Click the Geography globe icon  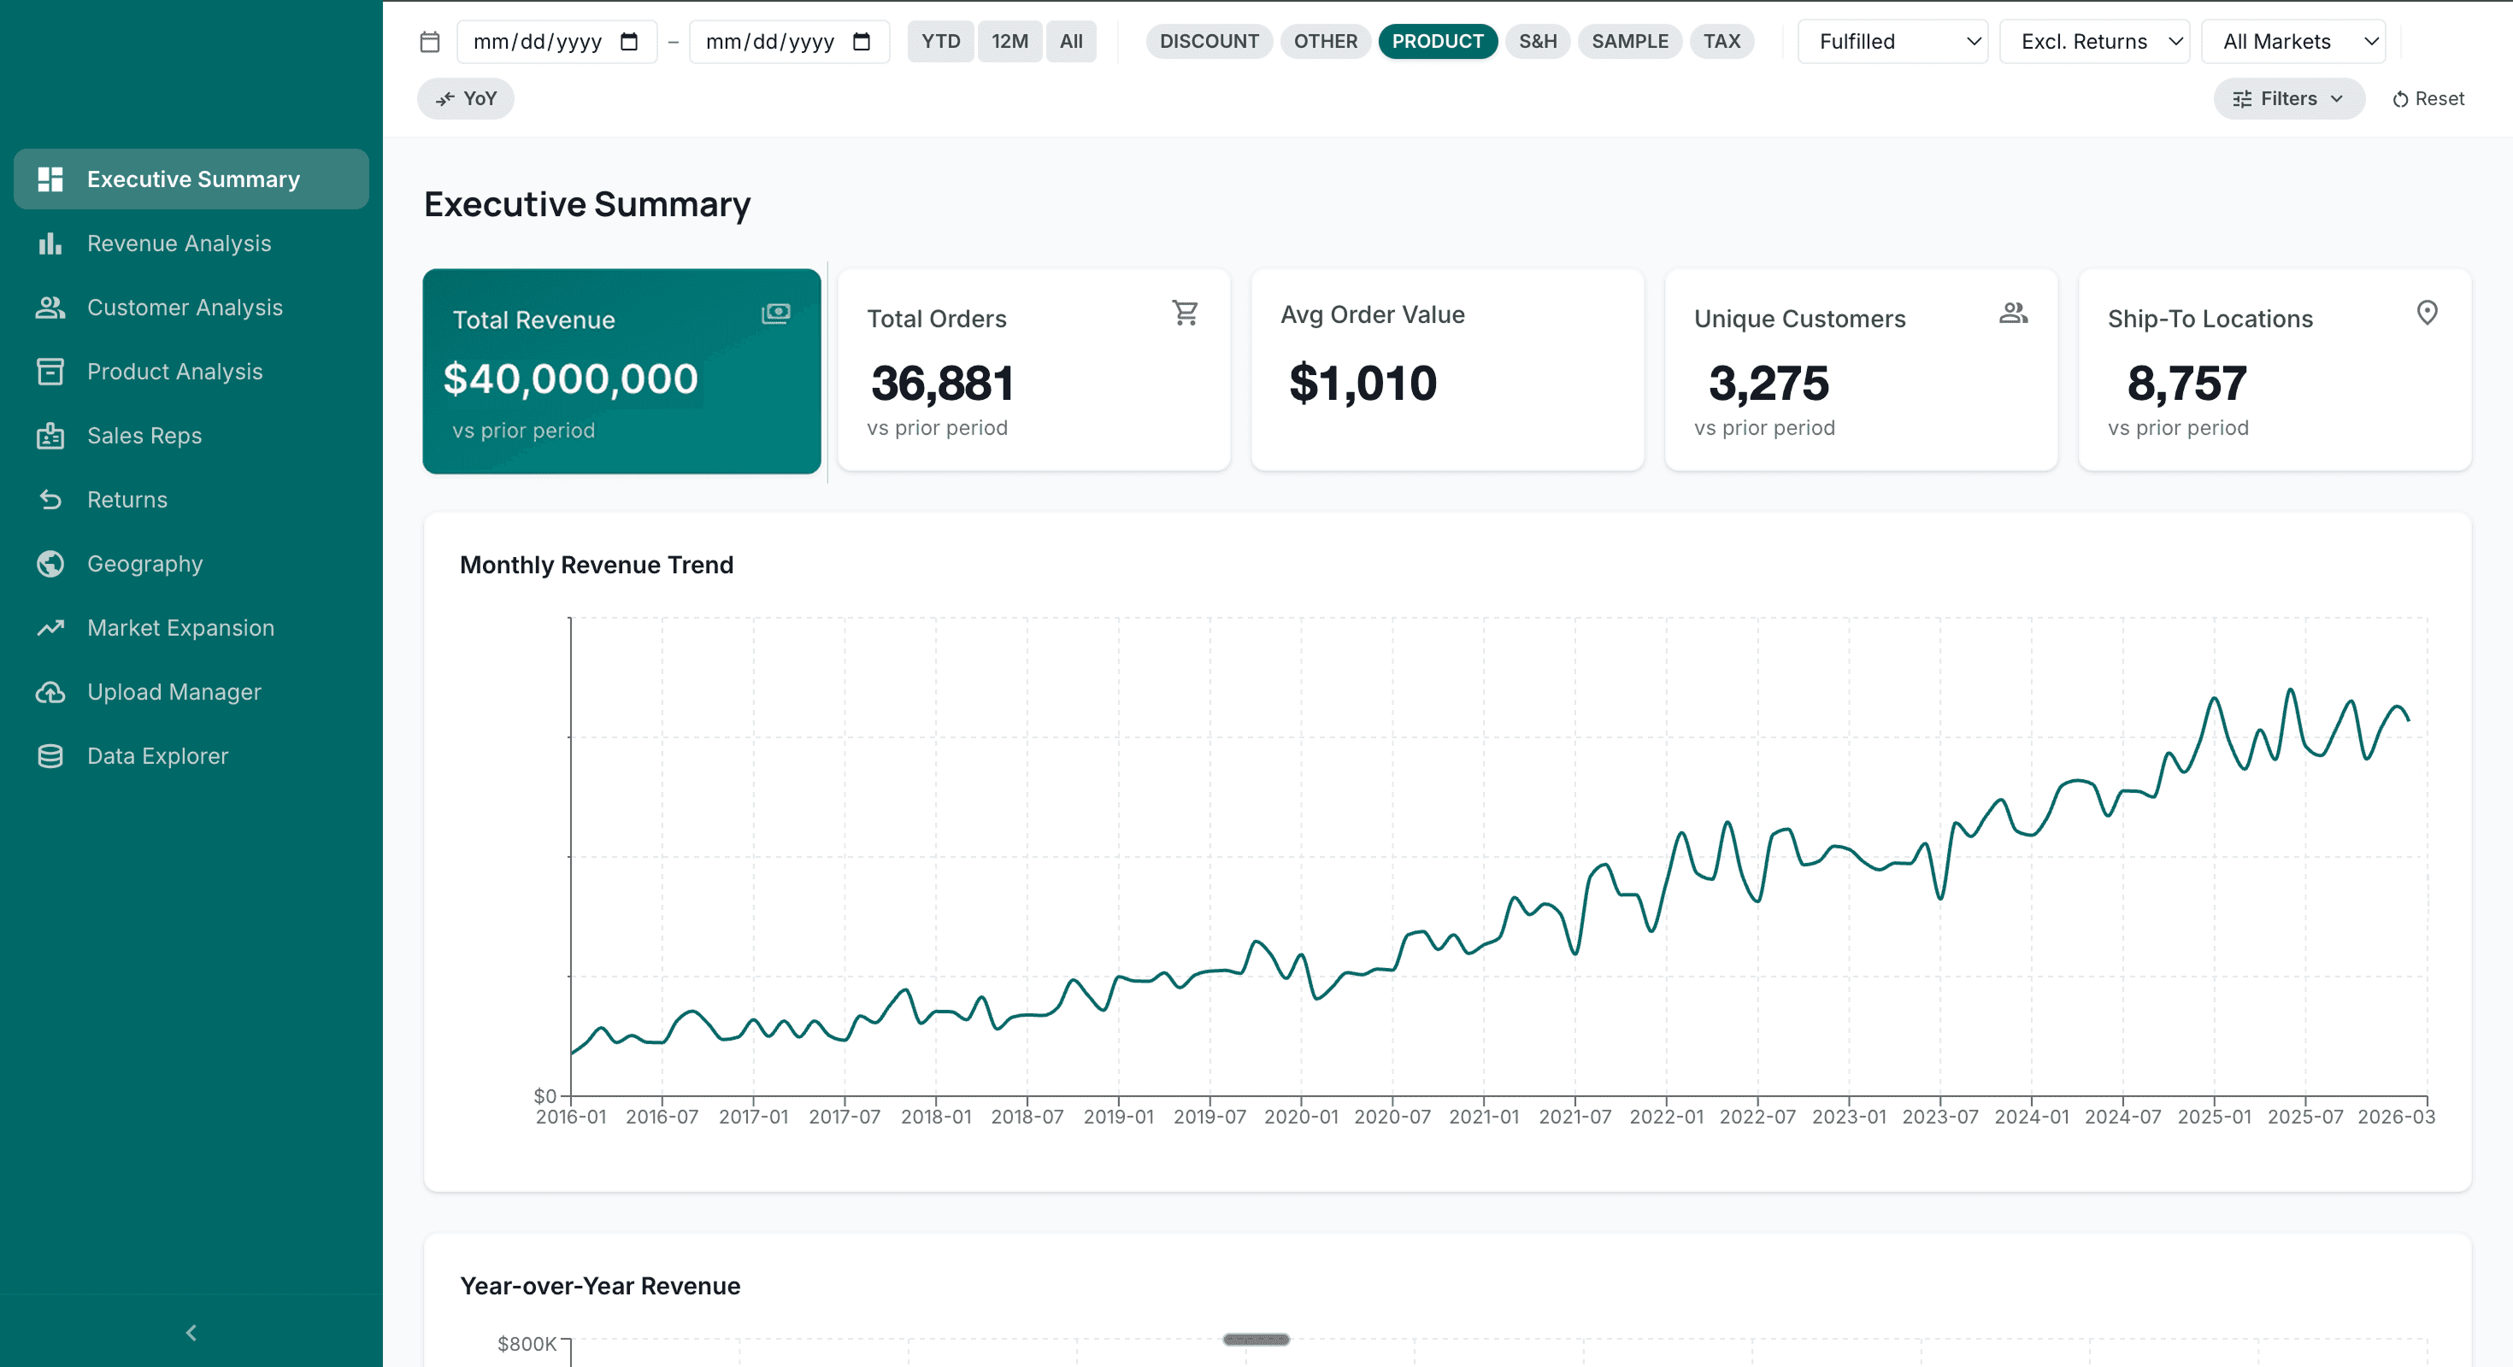coord(50,565)
